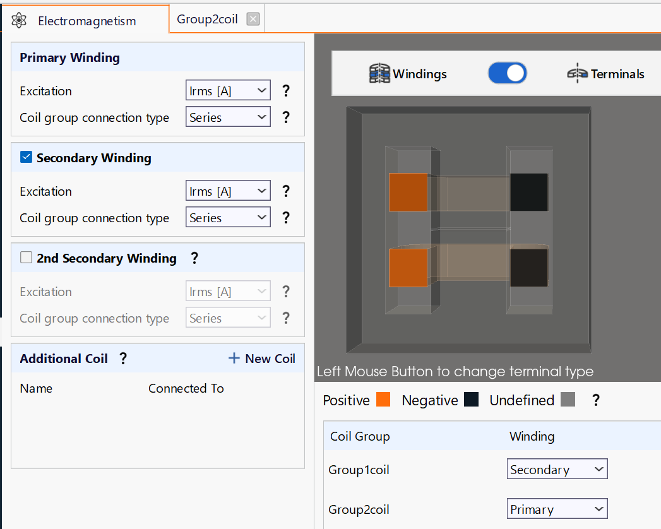The image size is (661, 529).
Task: Close the Group2coil tab
Action: click(x=253, y=19)
